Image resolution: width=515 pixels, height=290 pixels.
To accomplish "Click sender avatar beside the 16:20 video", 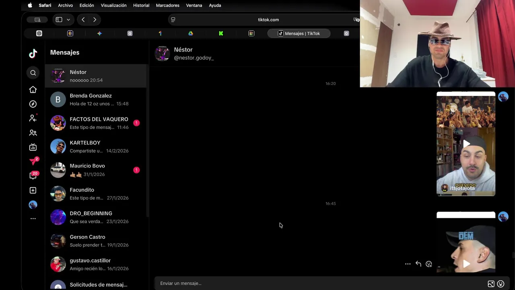I will point(503,97).
